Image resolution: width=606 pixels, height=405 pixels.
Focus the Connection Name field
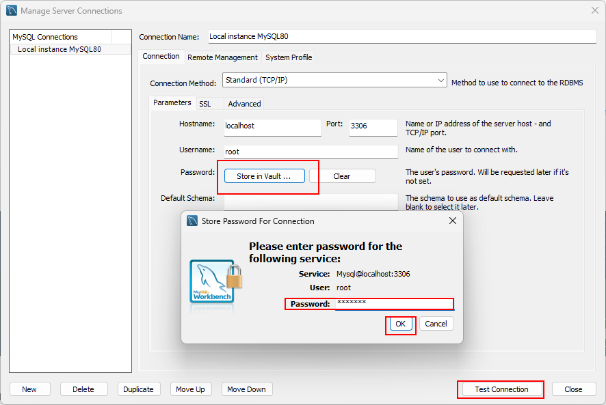[402, 37]
